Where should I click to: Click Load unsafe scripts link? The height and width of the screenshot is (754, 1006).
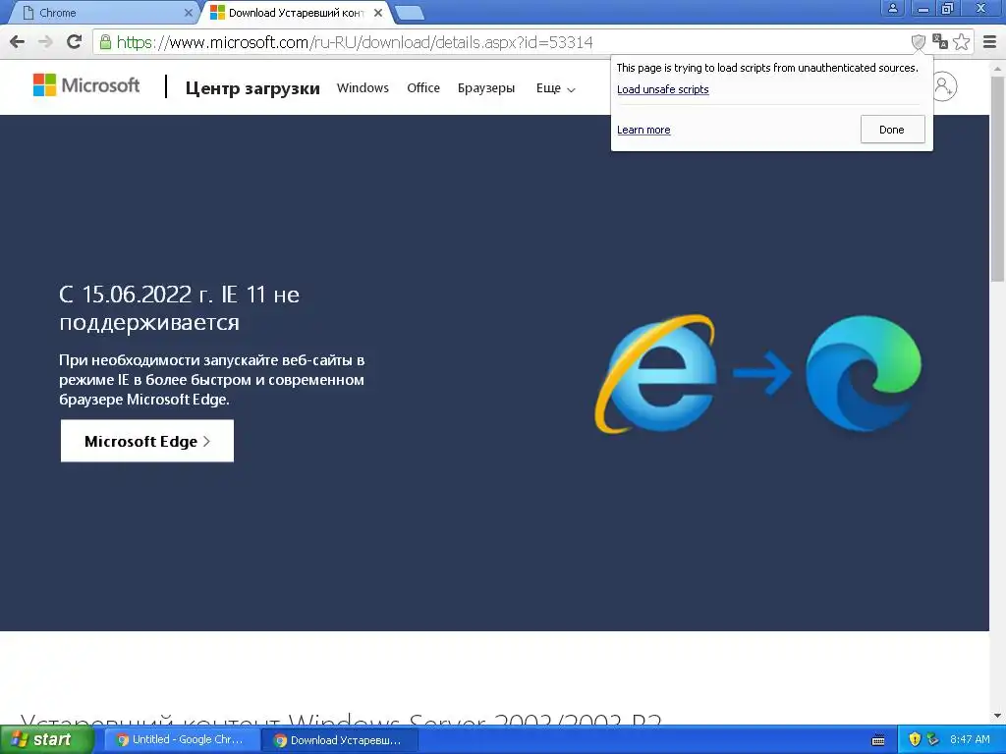pyautogui.click(x=663, y=89)
